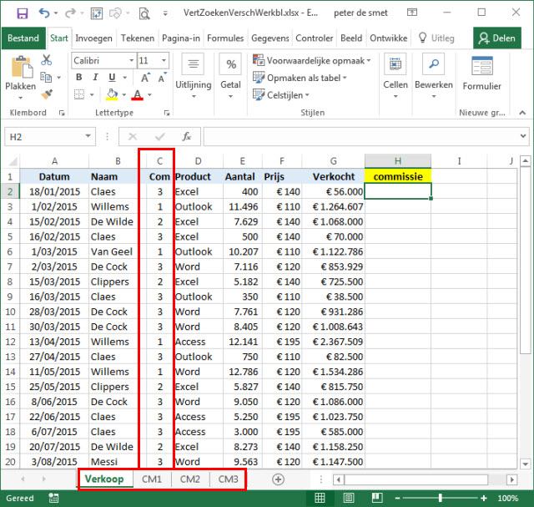Decrease the font size
The width and height of the screenshot is (534, 507).
[x=162, y=78]
